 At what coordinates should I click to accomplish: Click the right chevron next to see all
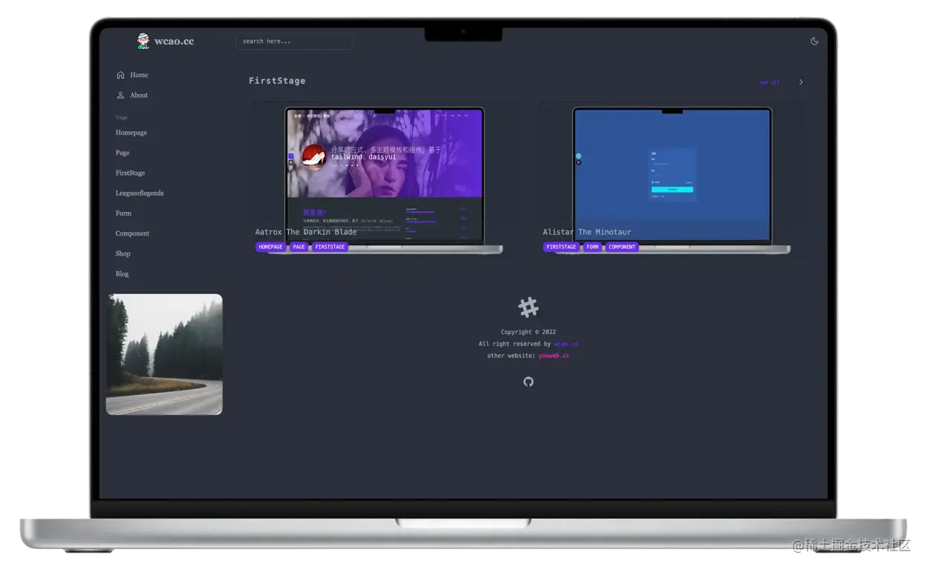(x=801, y=82)
